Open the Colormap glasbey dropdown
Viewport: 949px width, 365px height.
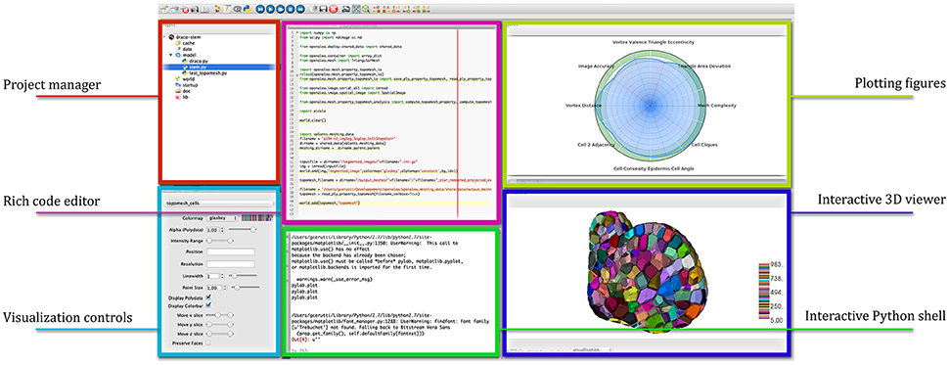point(222,218)
